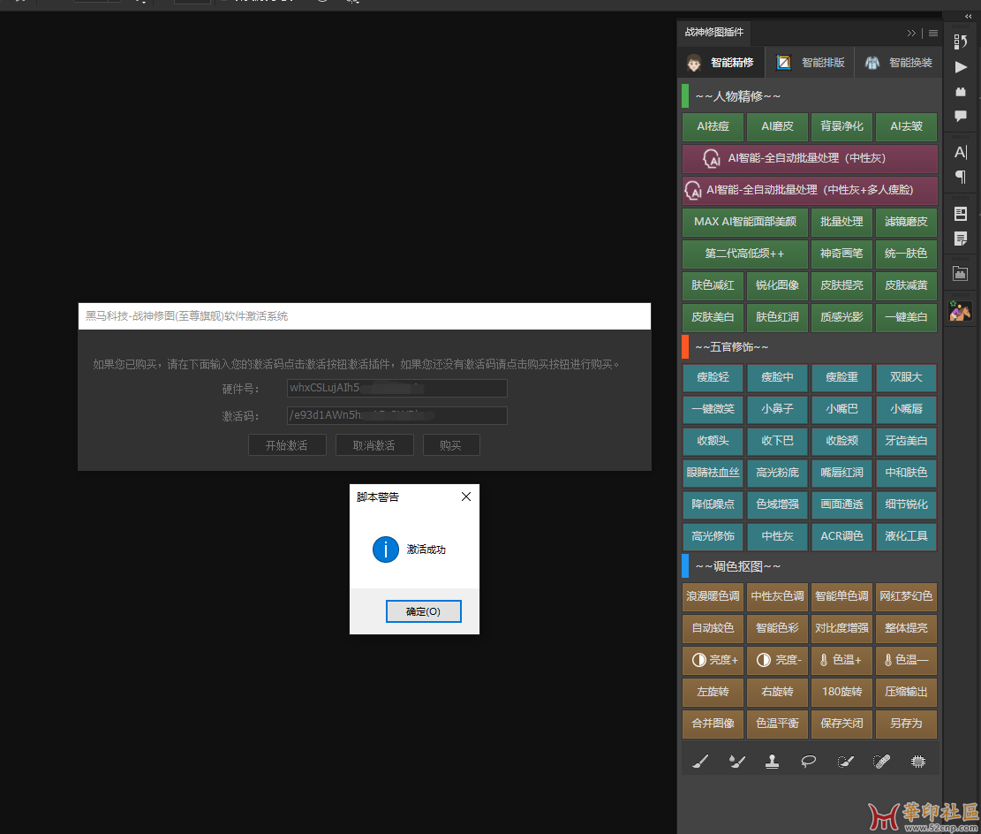Select the Quick Selection brush icon
This screenshot has height=834, width=981.
(x=845, y=762)
